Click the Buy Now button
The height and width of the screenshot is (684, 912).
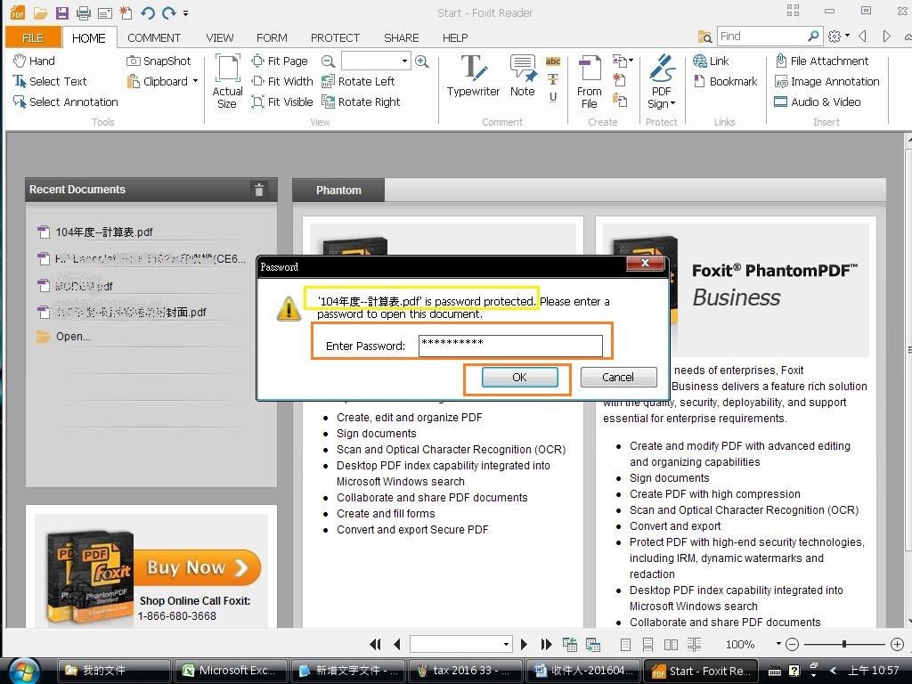pos(197,567)
